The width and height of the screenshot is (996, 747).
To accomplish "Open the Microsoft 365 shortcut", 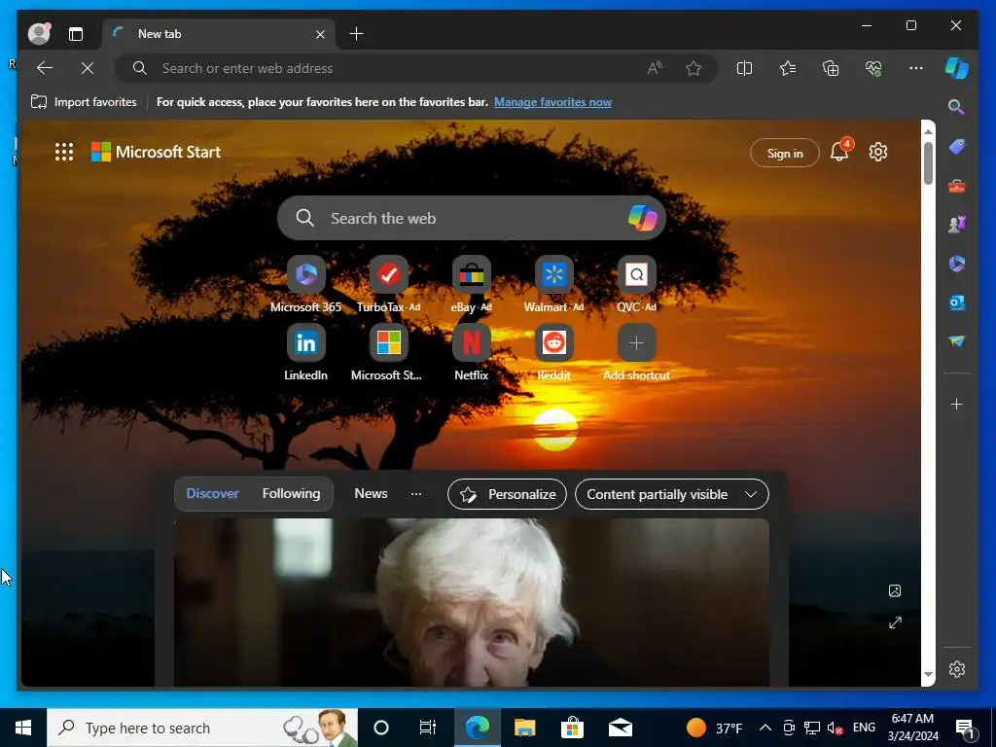I will point(305,285).
